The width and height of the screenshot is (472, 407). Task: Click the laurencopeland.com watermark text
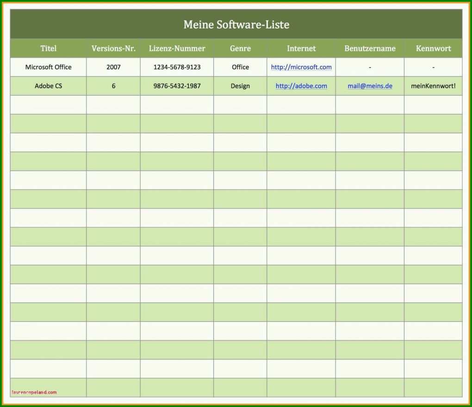[34, 392]
